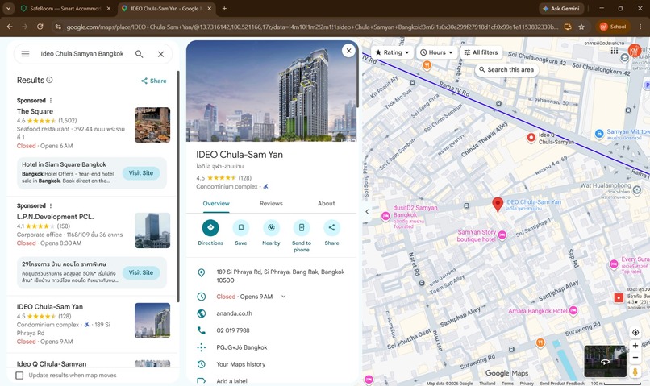Copy plus code PGJG+J6 Bangkok
650x386 pixels.
point(242,347)
